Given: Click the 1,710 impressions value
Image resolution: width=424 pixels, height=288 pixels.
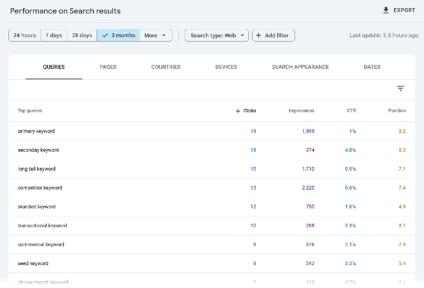Looking at the screenshot, I should (308, 169).
